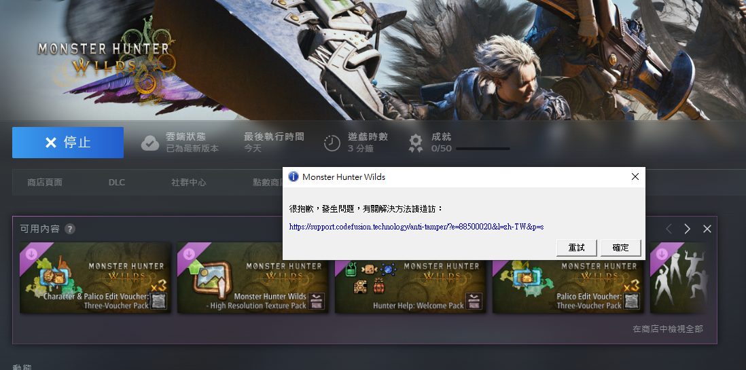Click the 成就 achievements label
The image size is (746, 370).
coord(441,136)
